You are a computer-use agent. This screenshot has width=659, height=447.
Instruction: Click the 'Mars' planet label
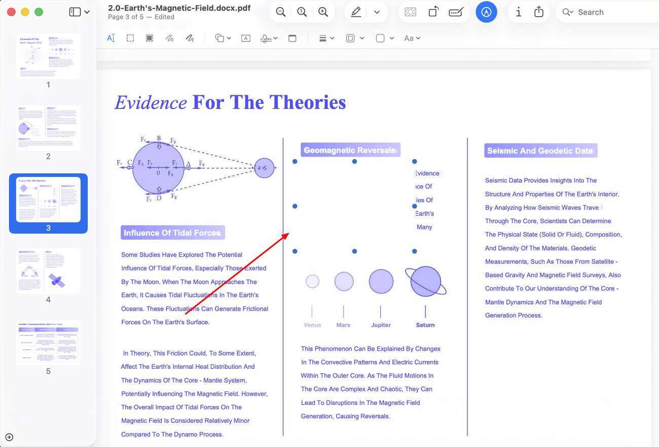343,325
